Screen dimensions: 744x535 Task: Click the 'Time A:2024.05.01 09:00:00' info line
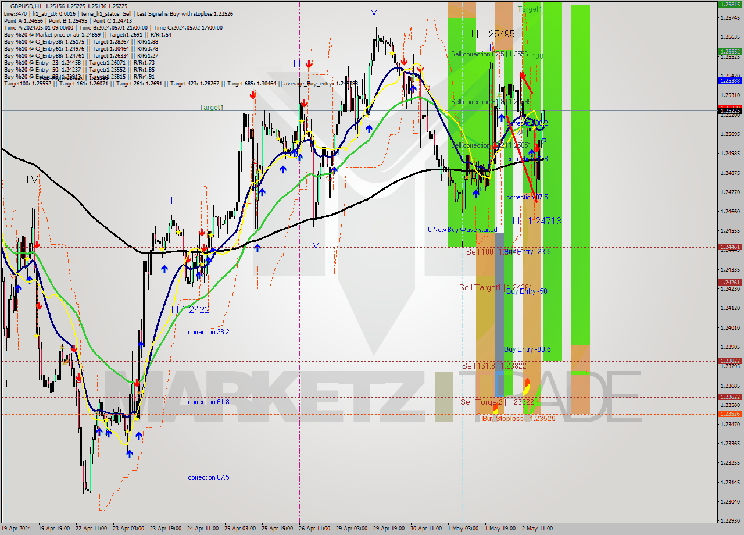pyautogui.click(x=113, y=27)
